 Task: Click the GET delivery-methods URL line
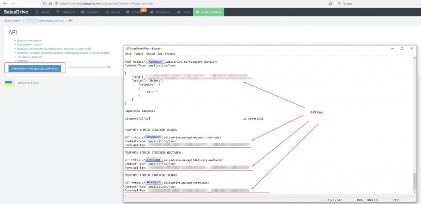click(174, 160)
